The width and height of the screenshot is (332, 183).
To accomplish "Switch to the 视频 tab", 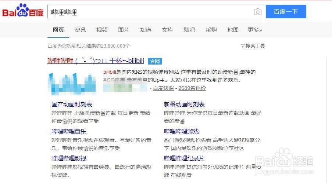I will coord(102,30).
